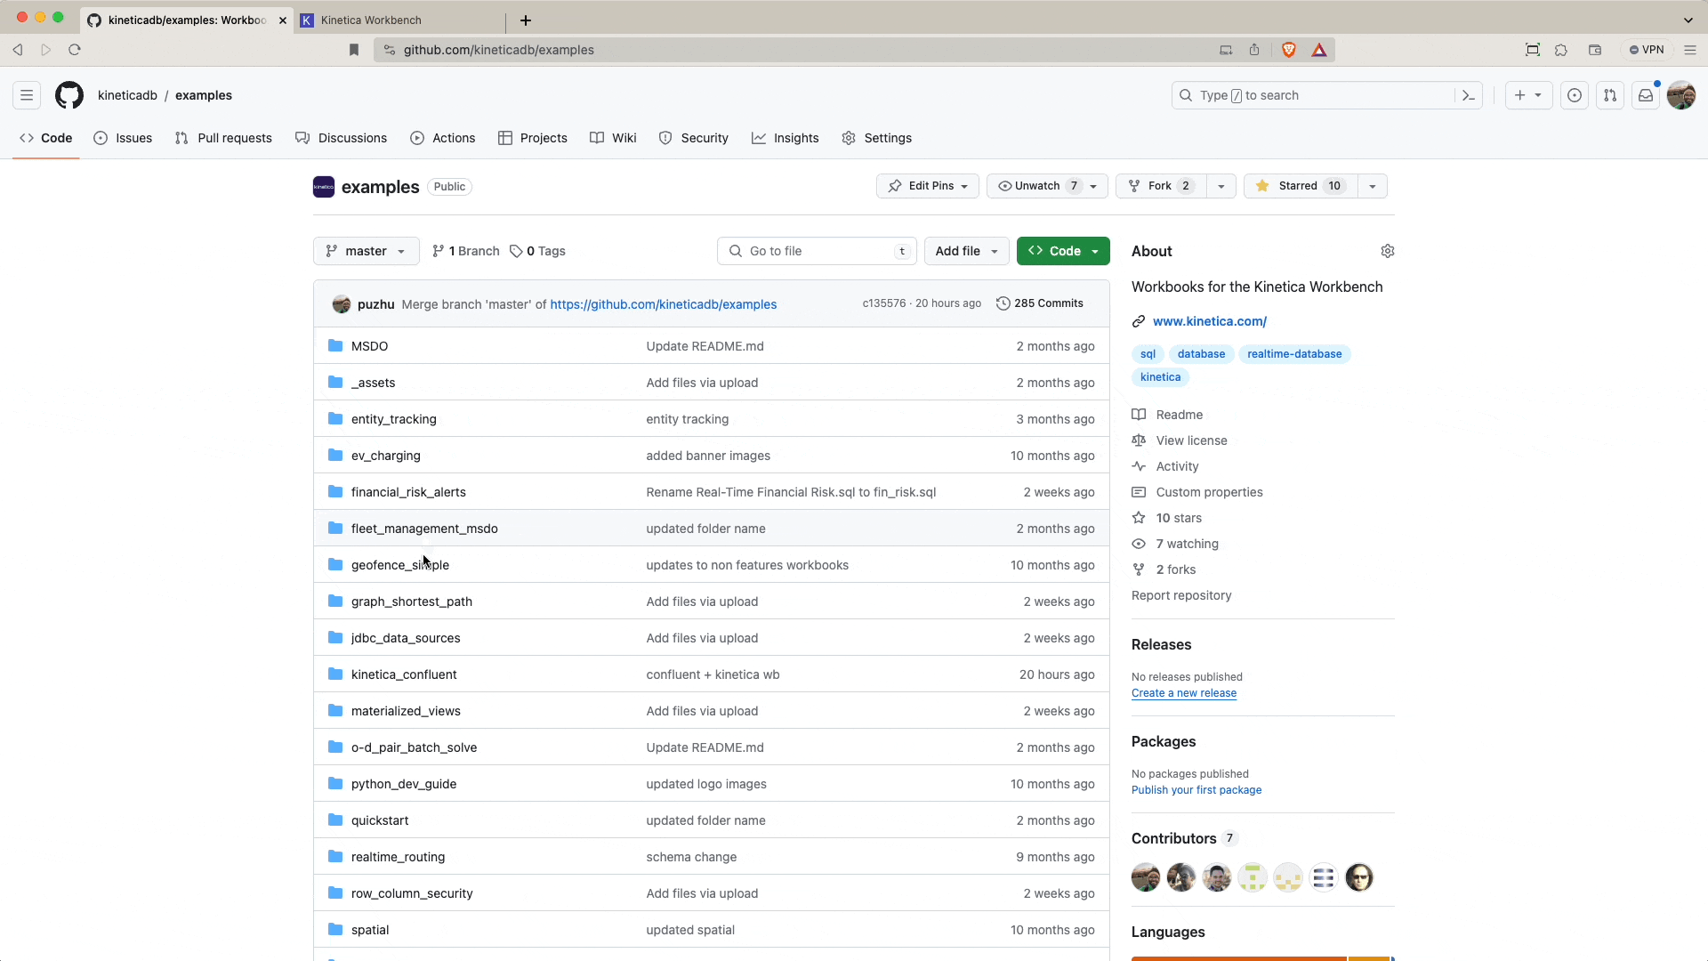This screenshot has height=961, width=1708.
Task: Open the Kinetica Workbench browser tab
Action: 371,20
